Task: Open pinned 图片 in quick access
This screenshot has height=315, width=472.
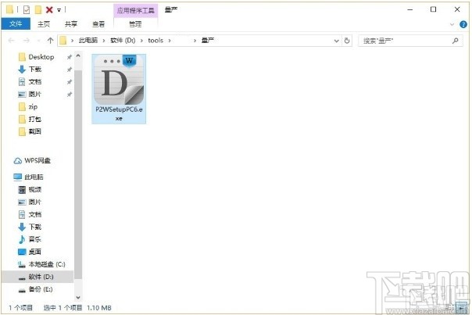Action: [x=35, y=95]
